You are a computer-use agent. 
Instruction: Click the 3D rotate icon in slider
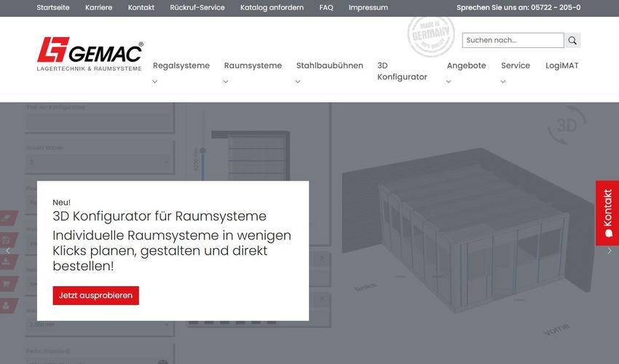(567, 125)
